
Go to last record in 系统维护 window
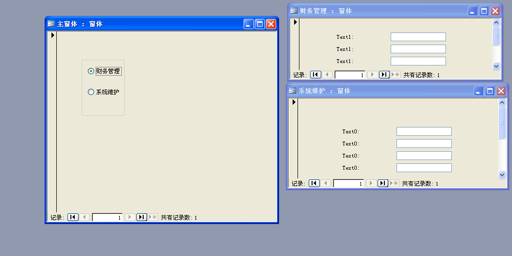(383, 183)
